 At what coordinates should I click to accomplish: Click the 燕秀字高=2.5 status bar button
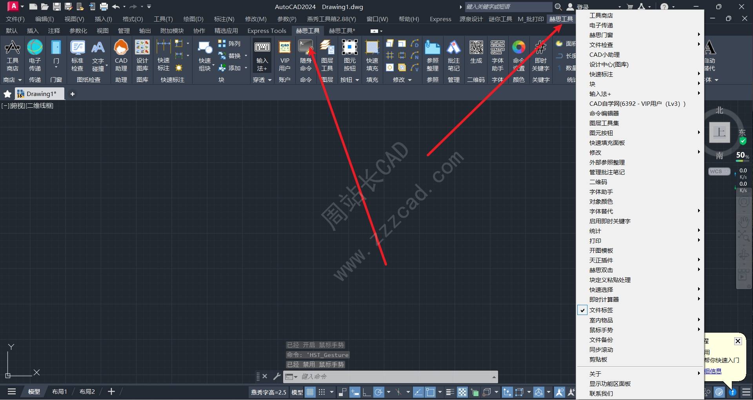[x=269, y=392]
